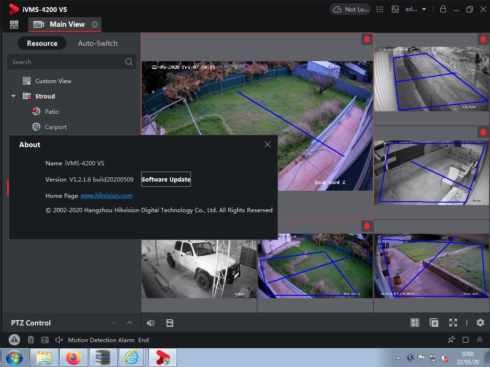Screen dimensions: 490x367
Task: Show hidden system tray icons
Action: click(x=398, y=358)
